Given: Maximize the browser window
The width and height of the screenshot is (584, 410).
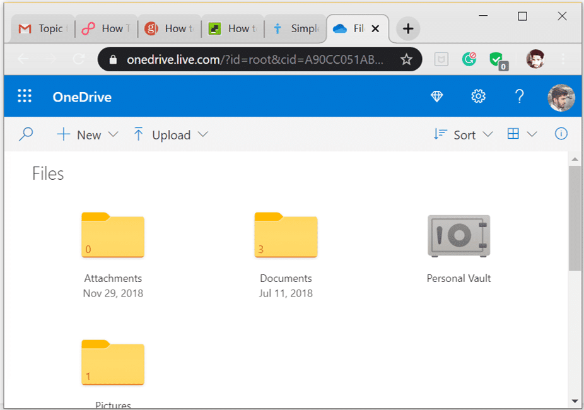Looking at the screenshot, I should 523,16.
